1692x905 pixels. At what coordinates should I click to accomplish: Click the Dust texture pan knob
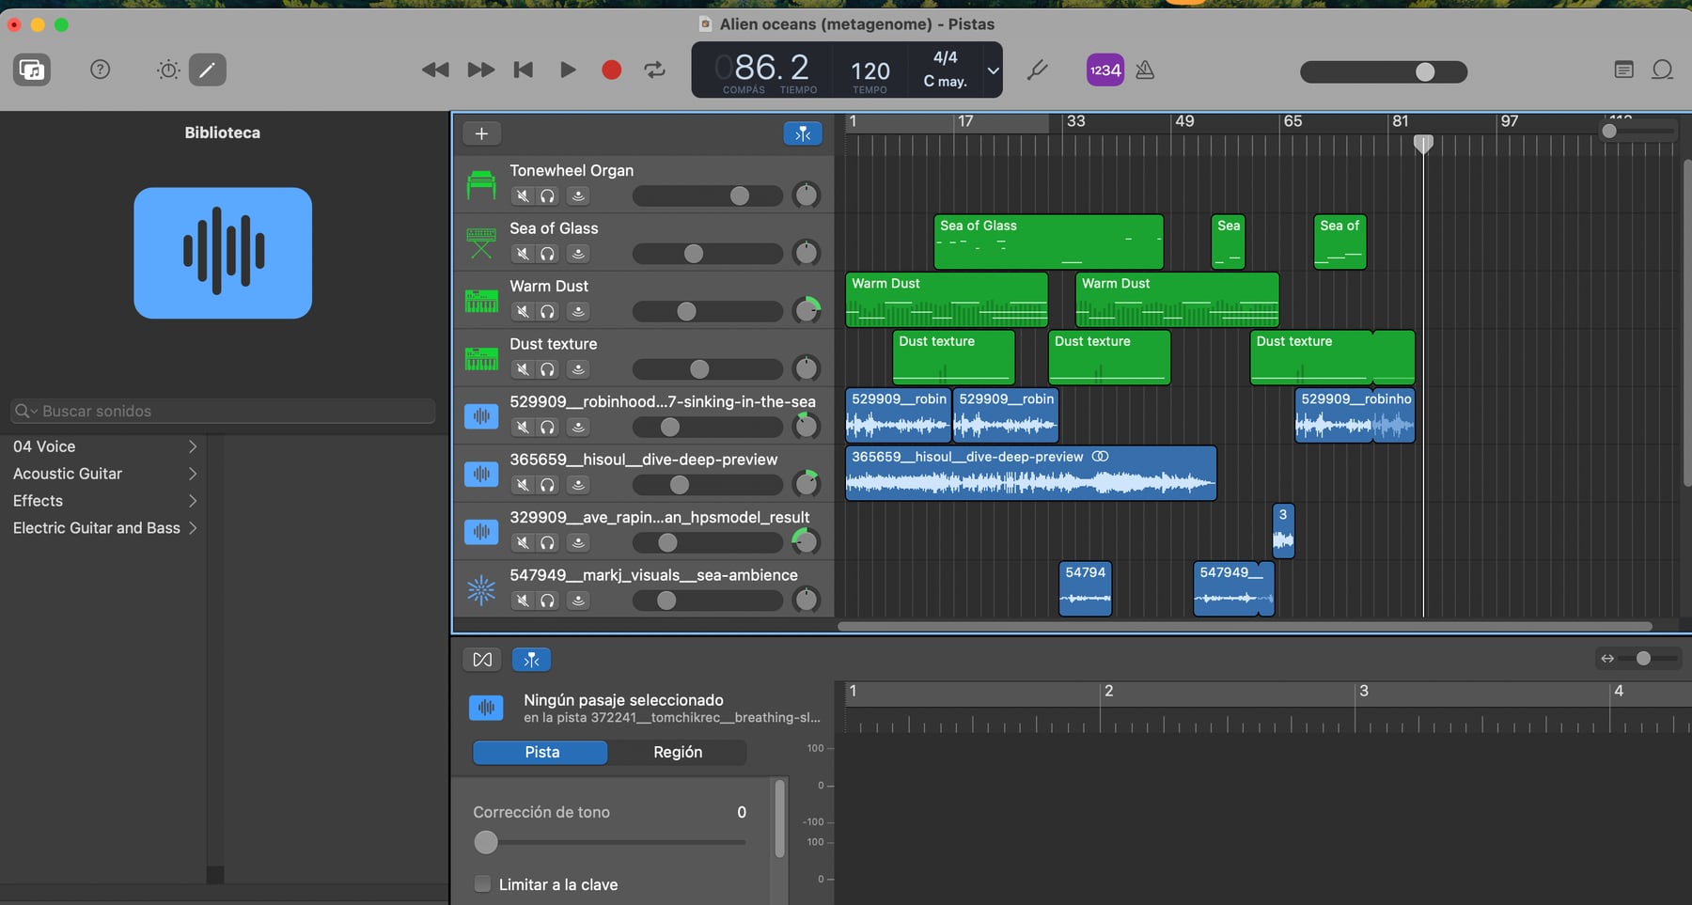807,368
